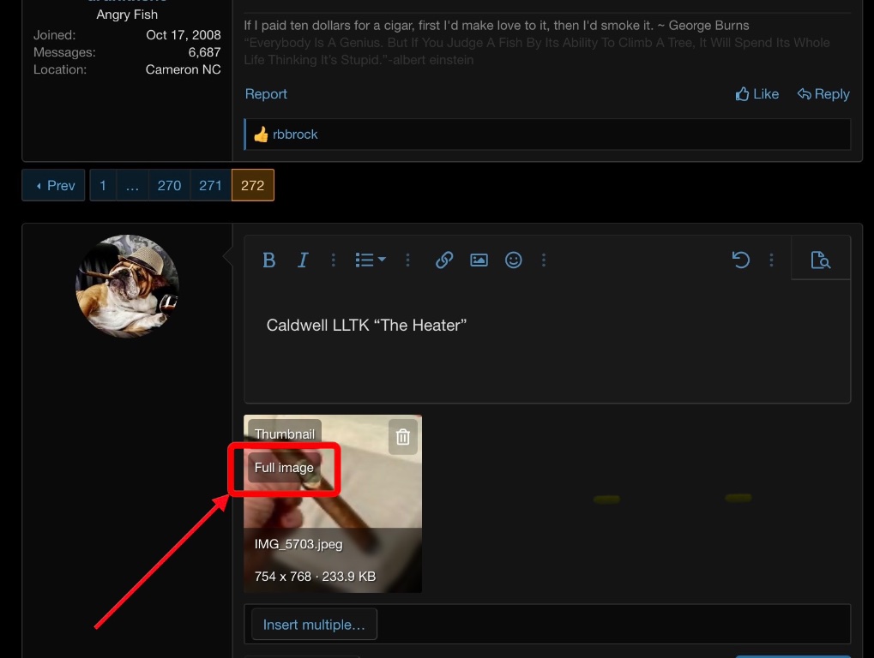This screenshot has height=658, width=874.
Task: Toggle italic text formatting
Action: [x=303, y=260]
